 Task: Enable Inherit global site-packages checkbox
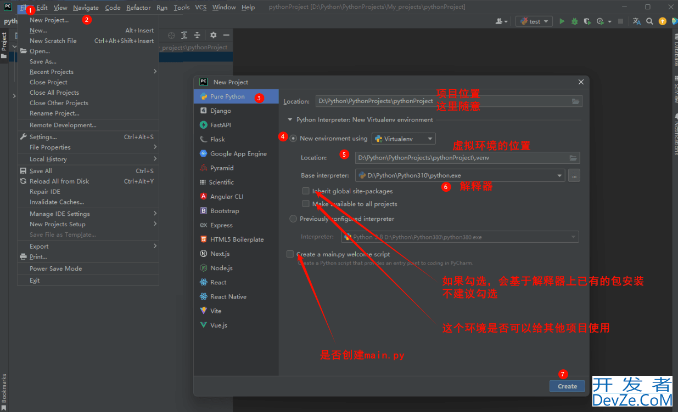pyautogui.click(x=306, y=191)
